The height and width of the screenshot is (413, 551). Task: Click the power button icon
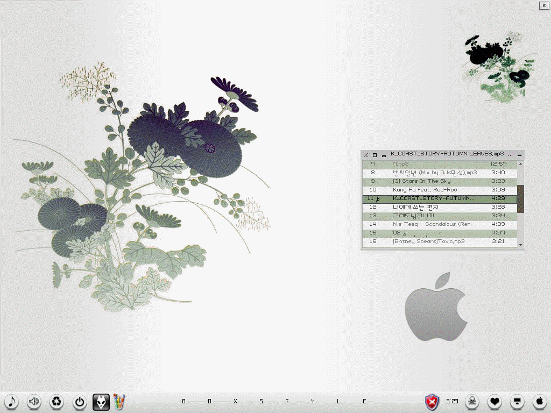pos(79,401)
